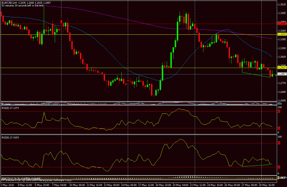Click the yellow 1.2917 price level label
287x187 pixels.
click(x=282, y=68)
